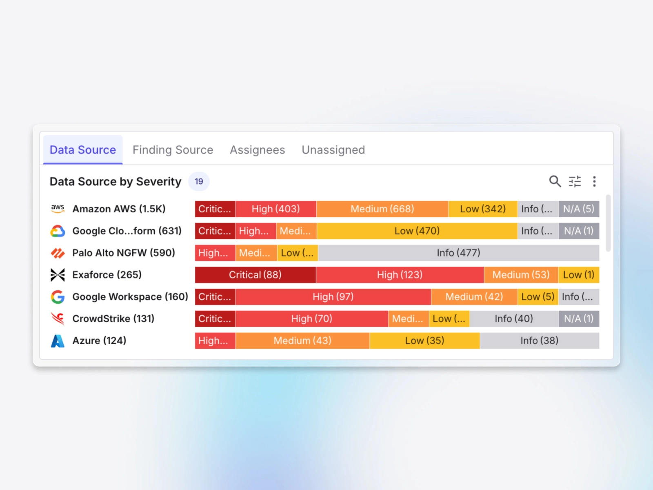Click CrowdStrike Medium segment
Screen dimensions: 653x490
point(409,318)
